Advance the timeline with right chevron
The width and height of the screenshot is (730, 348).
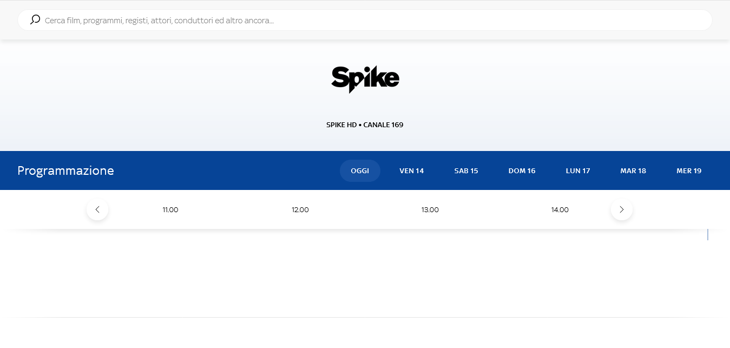(x=622, y=209)
